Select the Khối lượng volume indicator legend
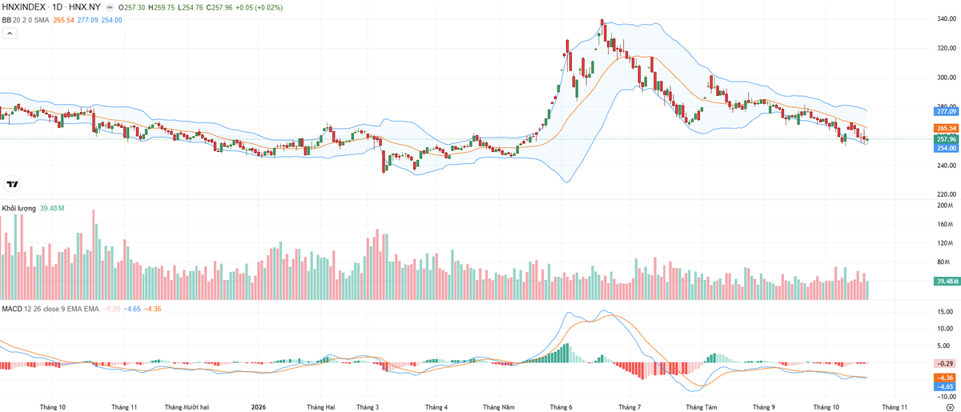Image resolution: width=961 pixels, height=412 pixels. tap(19, 208)
